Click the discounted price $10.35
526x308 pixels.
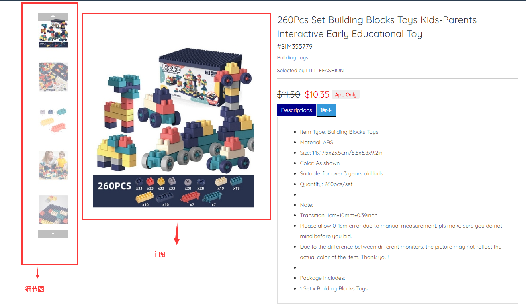pos(317,95)
